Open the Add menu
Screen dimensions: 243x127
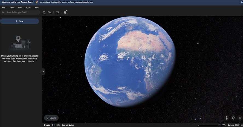20,7
